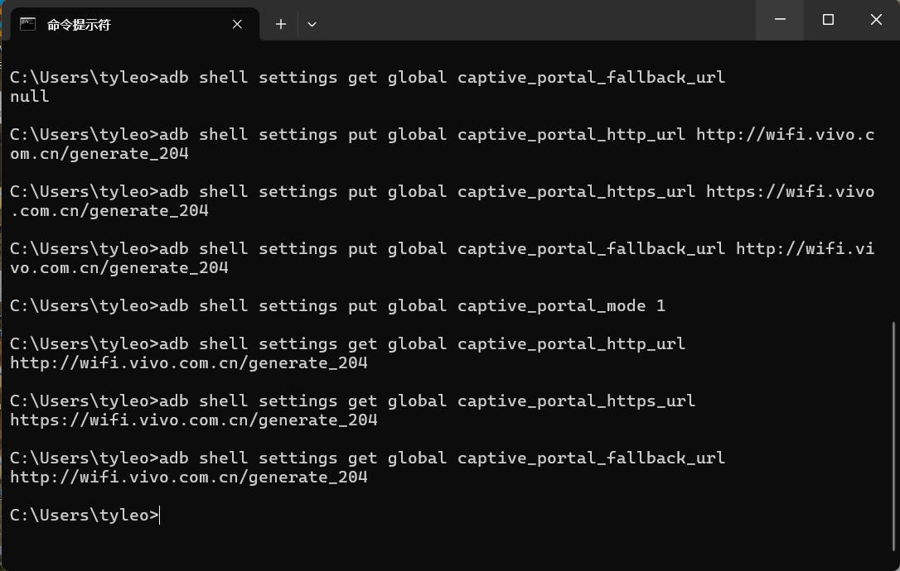Screen dimensions: 900x571
Task: Click the put captive_portal_http_url command line
Action: tap(442, 134)
